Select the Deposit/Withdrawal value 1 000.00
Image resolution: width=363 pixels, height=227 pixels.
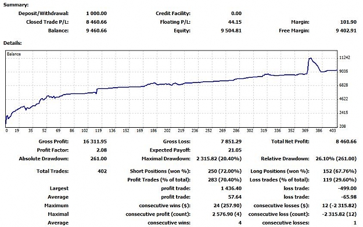(96, 13)
